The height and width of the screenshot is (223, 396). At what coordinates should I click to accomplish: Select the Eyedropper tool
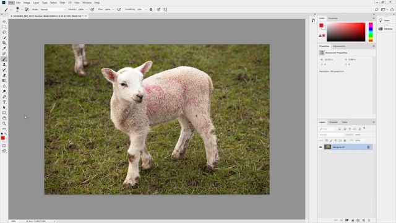(4, 48)
